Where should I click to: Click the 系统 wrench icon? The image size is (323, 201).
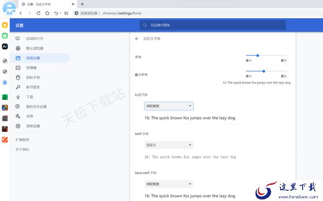pyautogui.click(x=18, y=116)
